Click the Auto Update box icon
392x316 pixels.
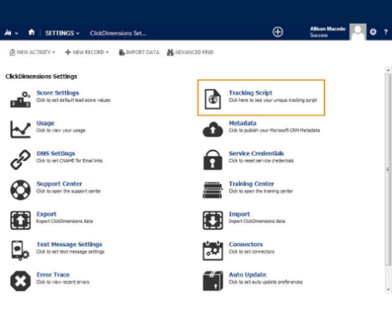pyautogui.click(x=213, y=281)
